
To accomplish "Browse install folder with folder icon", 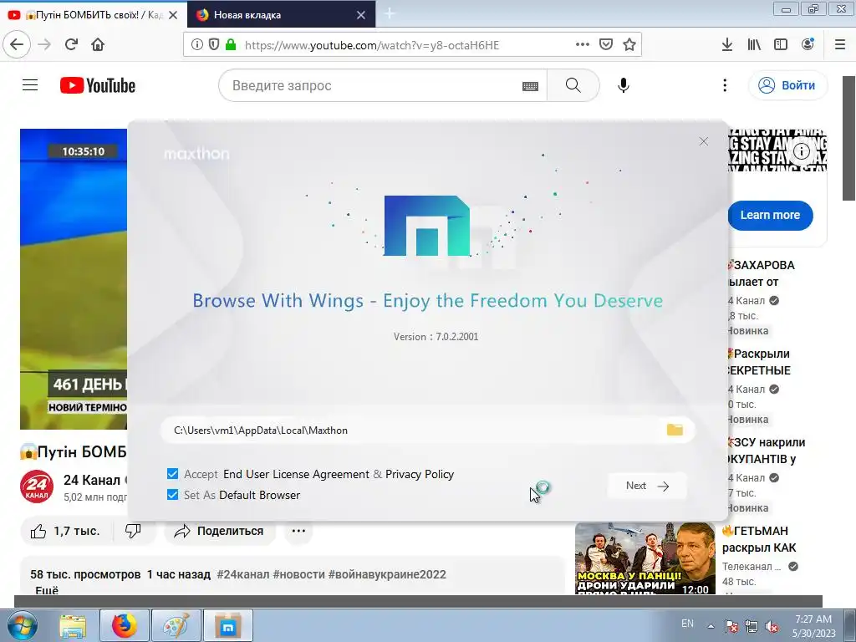I will click(675, 430).
